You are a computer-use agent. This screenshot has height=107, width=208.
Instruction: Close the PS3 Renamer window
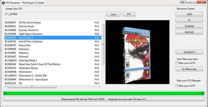[x=201, y=2]
